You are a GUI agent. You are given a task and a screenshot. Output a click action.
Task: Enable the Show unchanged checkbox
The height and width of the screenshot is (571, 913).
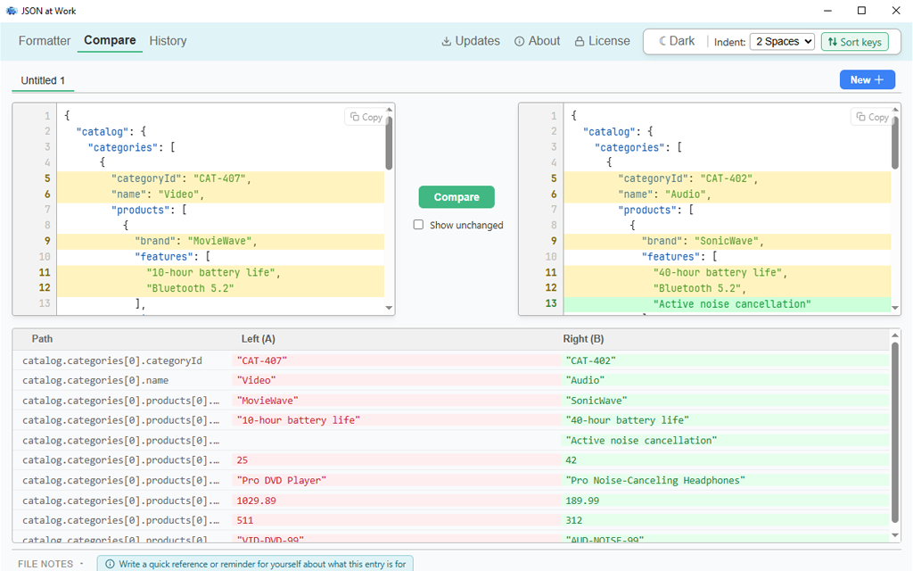[418, 225]
